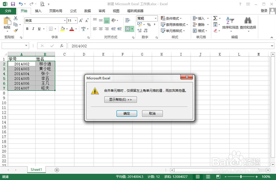Toggle align text left

[x=95, y=29]
